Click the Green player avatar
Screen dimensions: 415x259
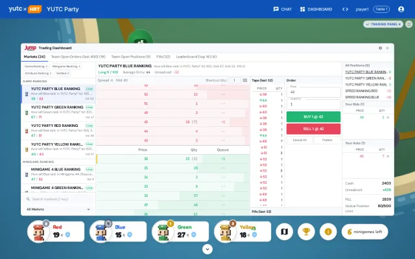(x=163, y=232)
